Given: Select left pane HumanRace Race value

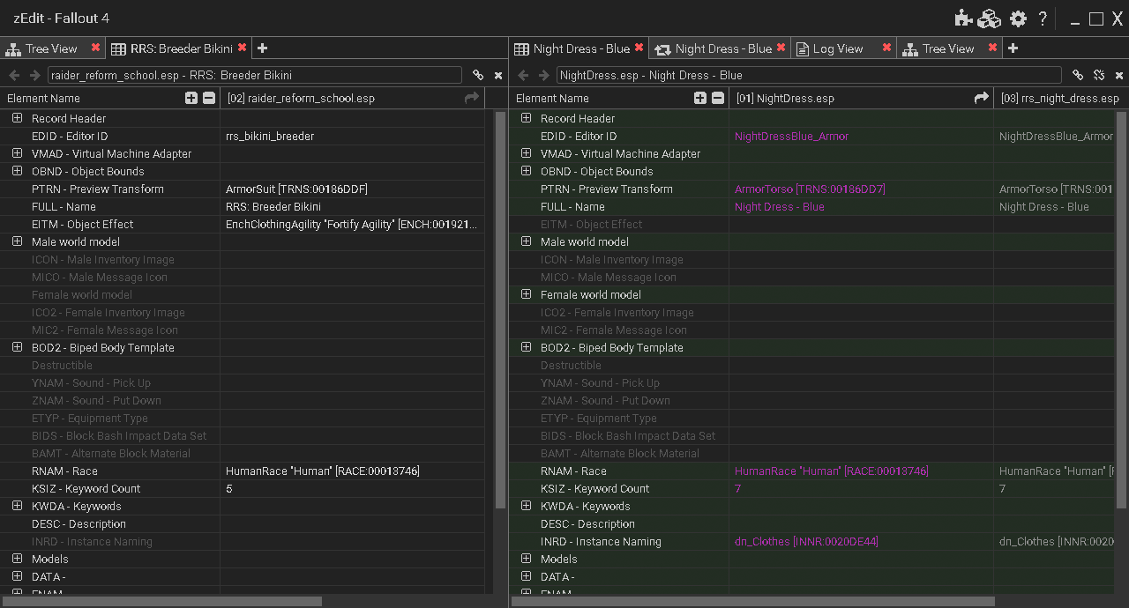Looking at the screenshot, I should tap(323, 471).
